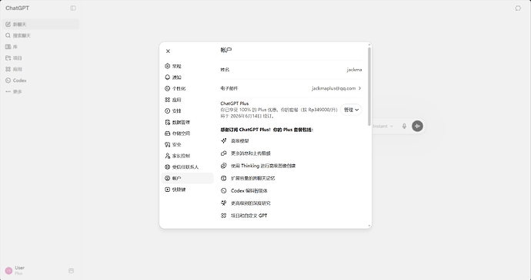Viewport: 531px width, 280px height.
Task: Click the ChatGPT logo text
Action: click(x=17, y=8)
